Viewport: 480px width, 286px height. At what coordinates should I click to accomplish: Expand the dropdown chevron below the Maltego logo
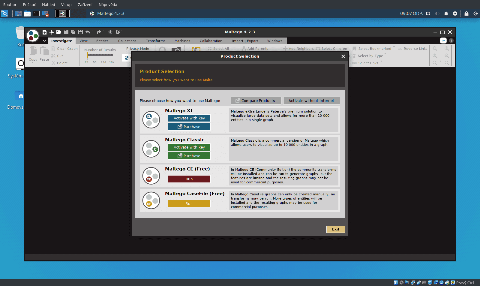pos(44,41)
